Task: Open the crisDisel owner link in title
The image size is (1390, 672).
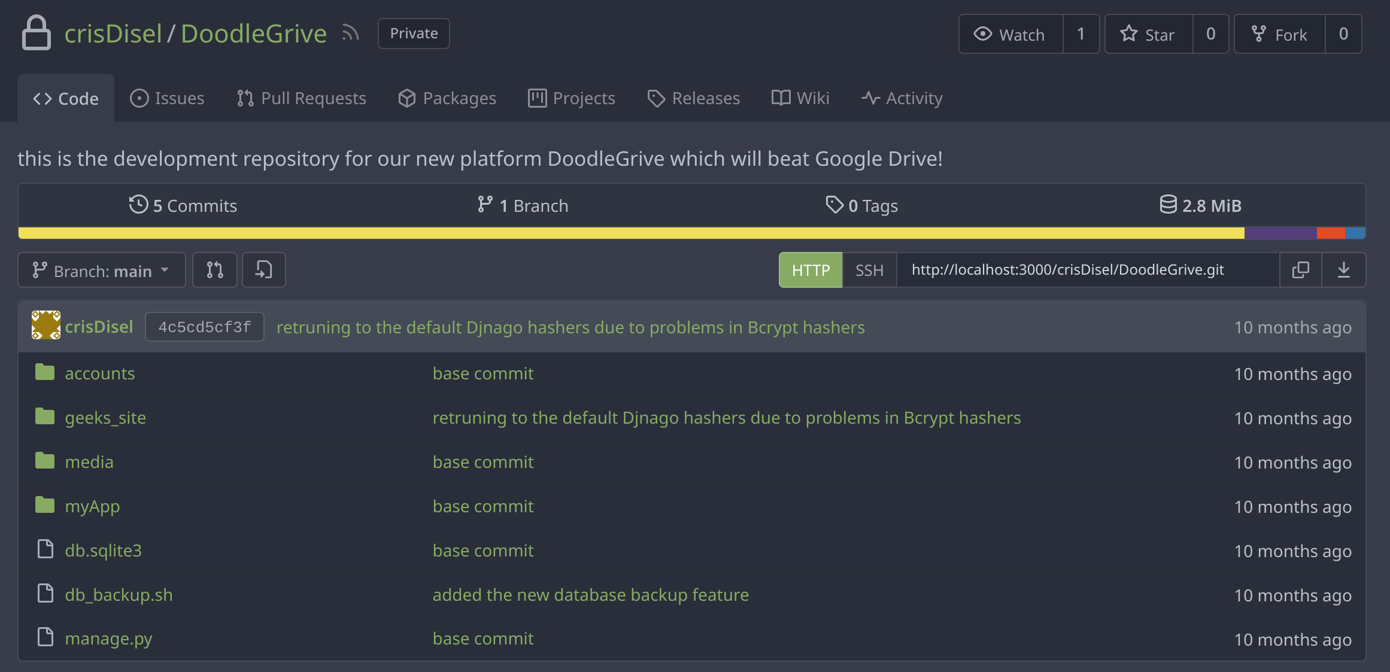Action: tap(113, 34)
